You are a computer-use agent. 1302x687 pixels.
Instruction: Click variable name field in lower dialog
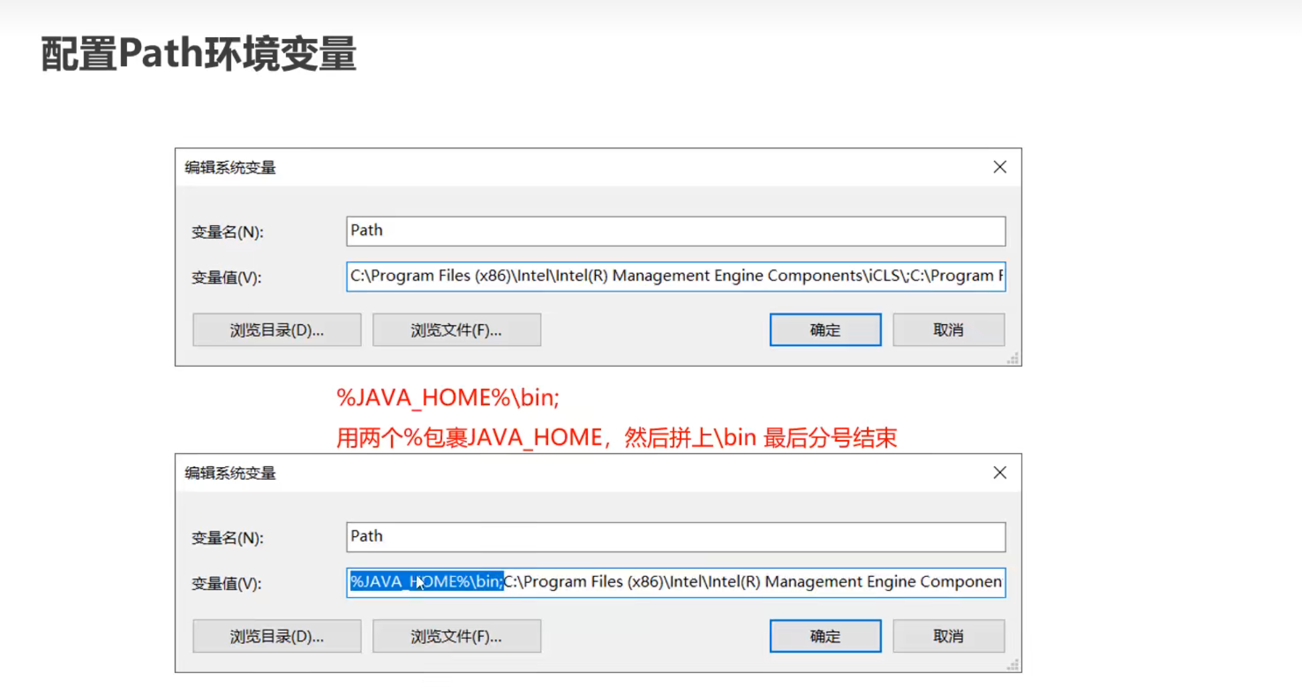point(676,537)
